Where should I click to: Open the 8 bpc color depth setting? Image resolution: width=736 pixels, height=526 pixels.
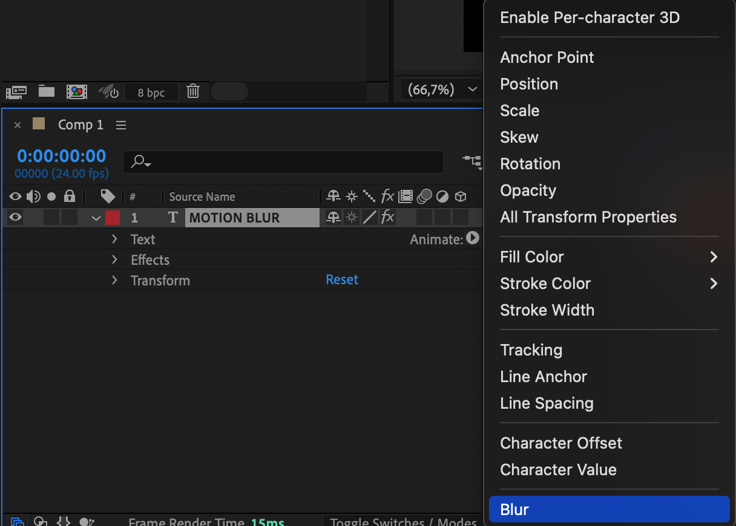coord(151,93)
